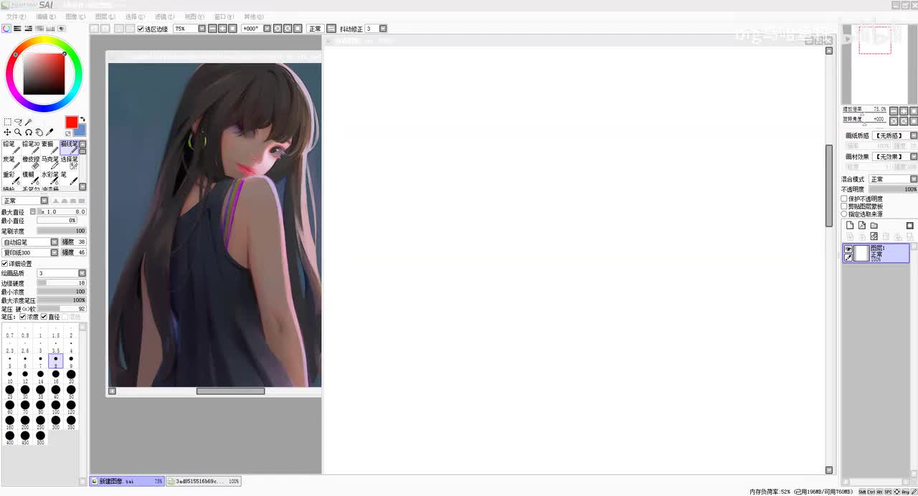The width and height of the screenshot is (918, 496).
Task: Hide 图层1 using the eye icon
Action: (848, 249)
